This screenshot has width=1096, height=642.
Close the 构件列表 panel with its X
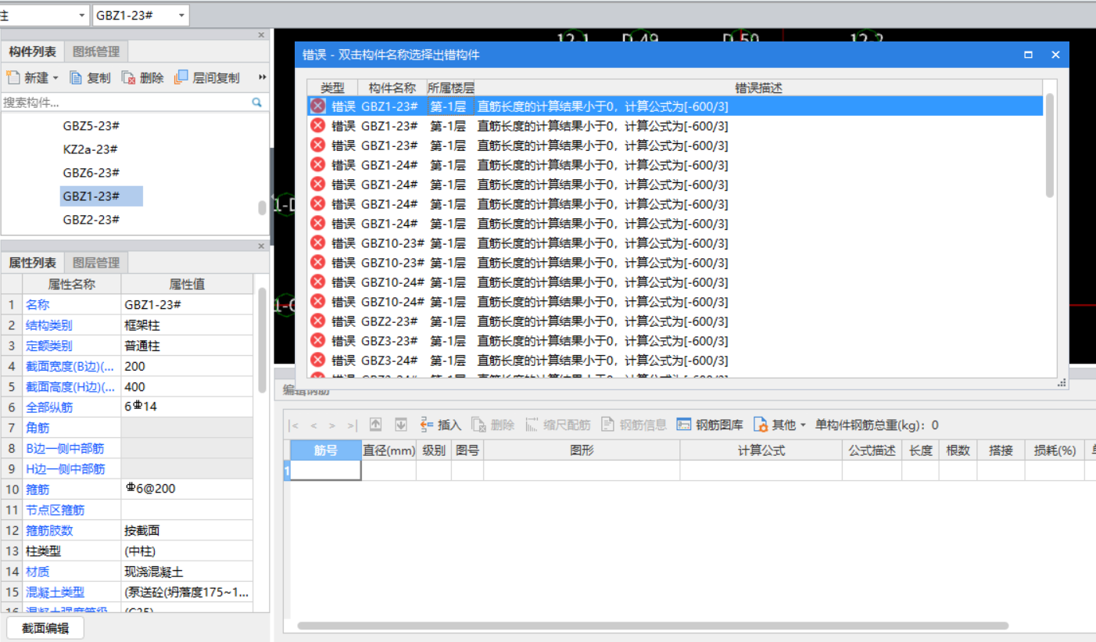(x=262, y=35)
